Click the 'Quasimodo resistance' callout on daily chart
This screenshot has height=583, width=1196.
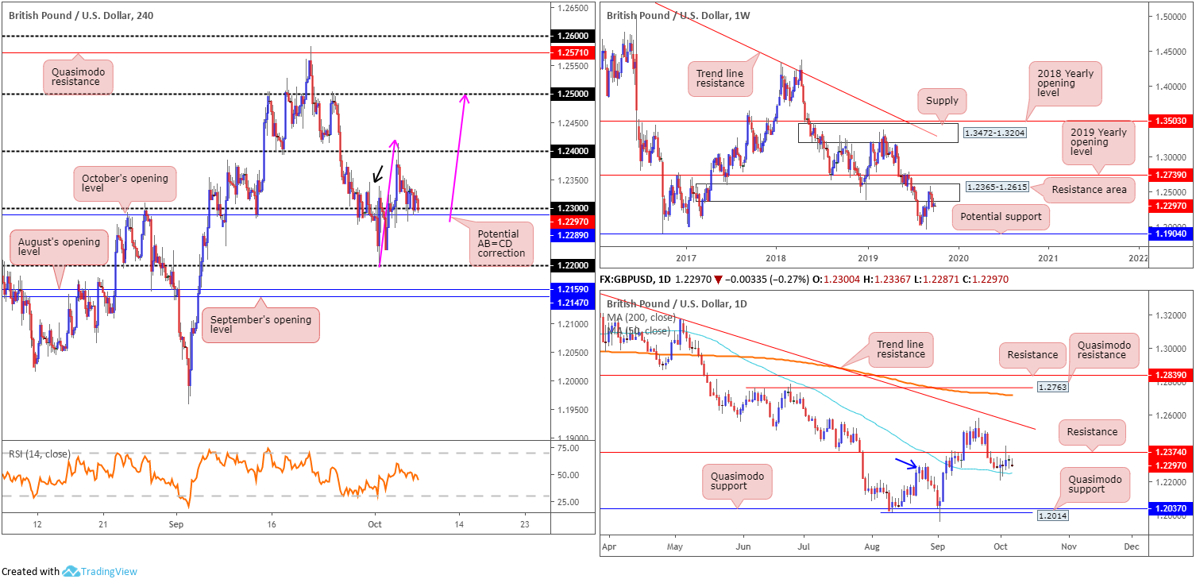1105,349
